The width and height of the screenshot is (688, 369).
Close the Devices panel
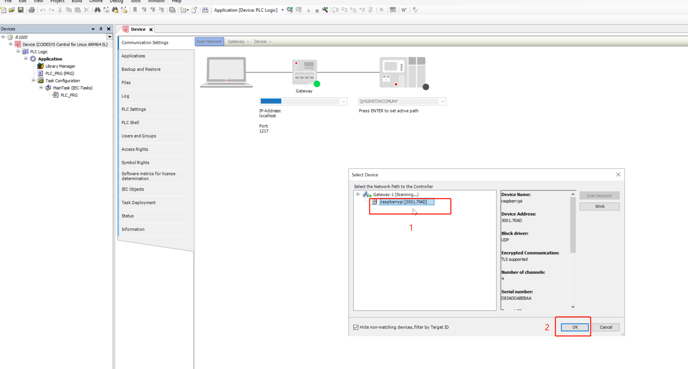pos(109,29)
